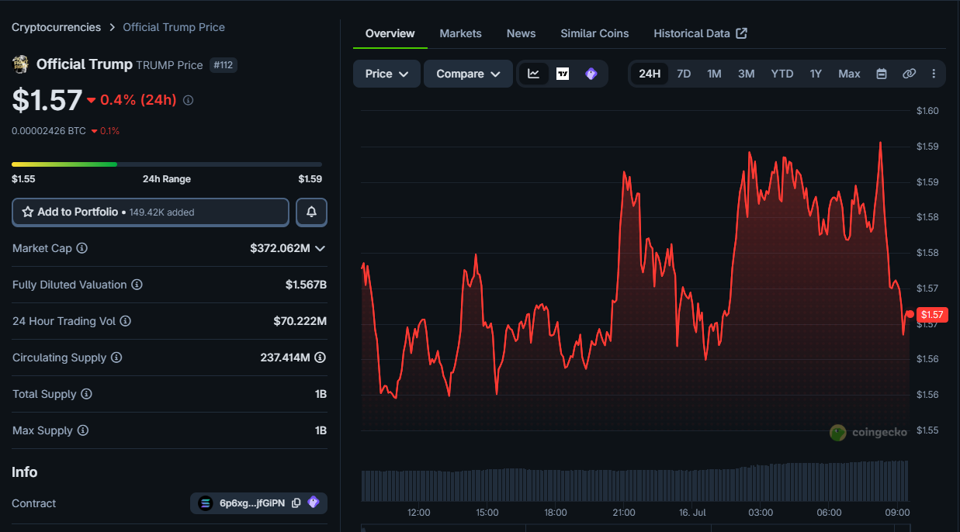Image resolution: width=960 pixels, height=532 pixels.
Task: Click the $70.222M trading volume value
Action: 300,321
